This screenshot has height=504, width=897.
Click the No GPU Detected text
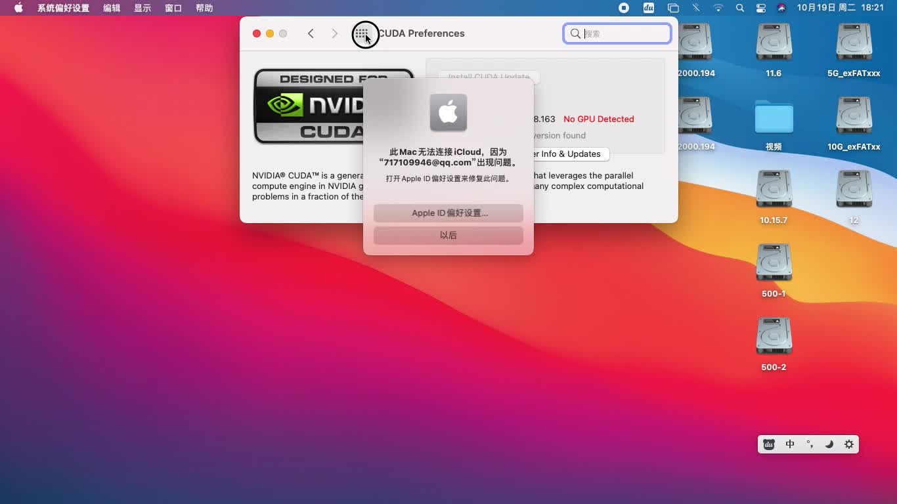coord(599,119)
